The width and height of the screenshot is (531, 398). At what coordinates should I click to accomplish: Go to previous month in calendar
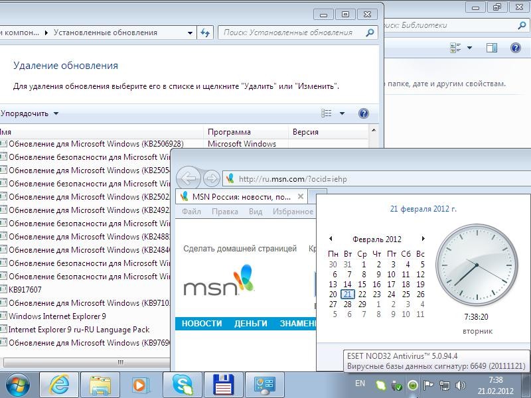(x=331, y=239)
